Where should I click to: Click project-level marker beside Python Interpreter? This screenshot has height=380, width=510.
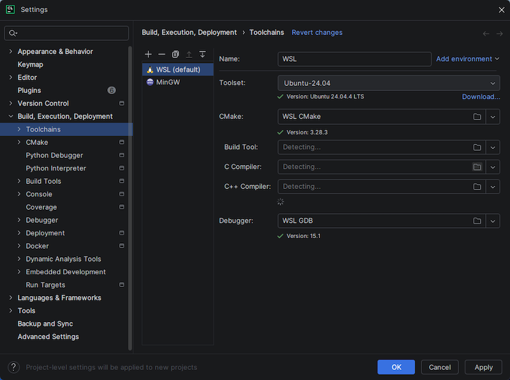pos(122,168)
